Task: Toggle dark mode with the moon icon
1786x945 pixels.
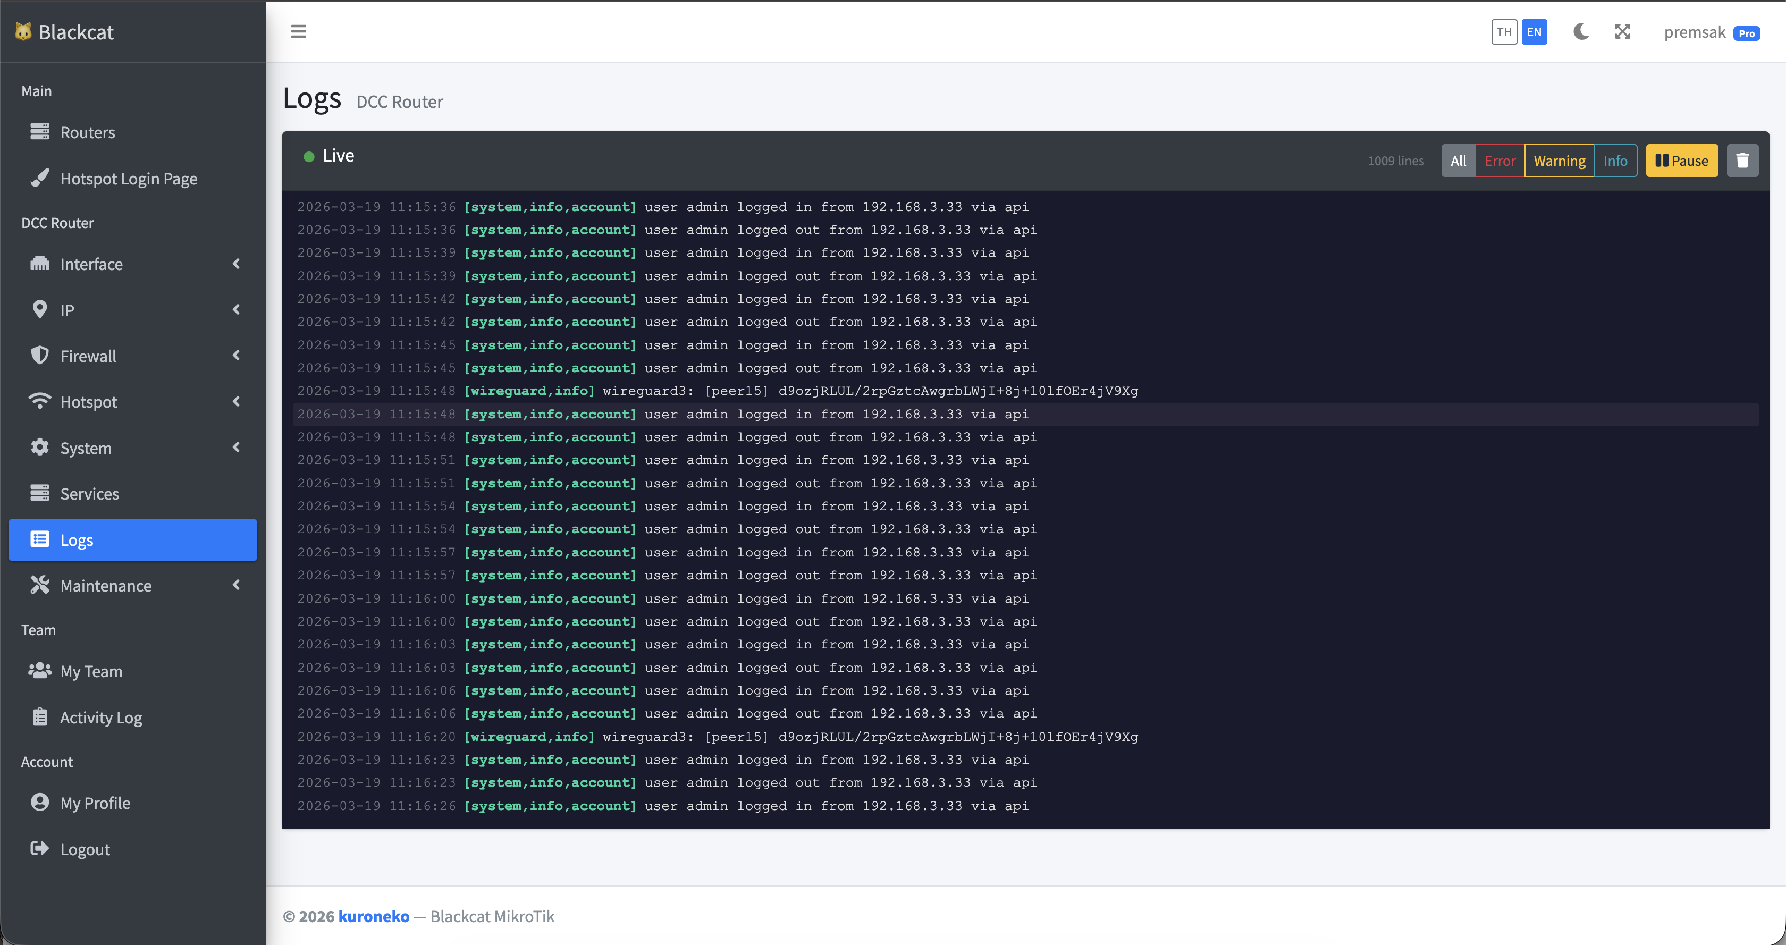Action: click(1581, 32)
